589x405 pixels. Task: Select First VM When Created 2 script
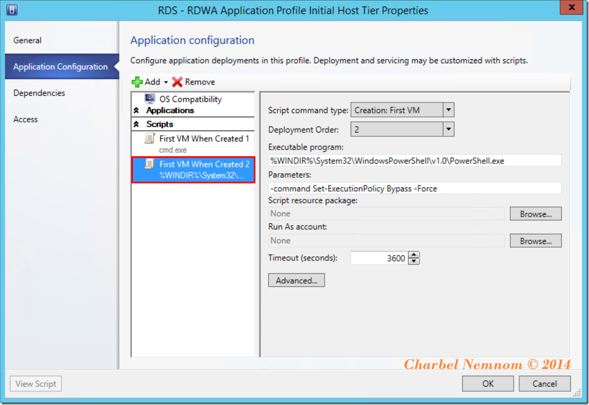[193, 170]
